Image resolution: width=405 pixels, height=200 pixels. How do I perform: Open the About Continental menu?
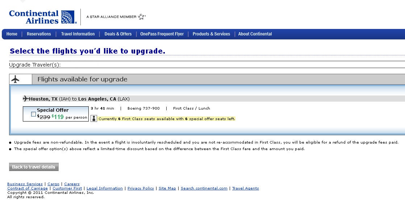[x=255, y=34]
